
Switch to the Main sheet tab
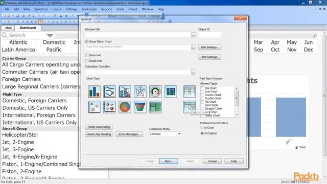pos(9,28)
